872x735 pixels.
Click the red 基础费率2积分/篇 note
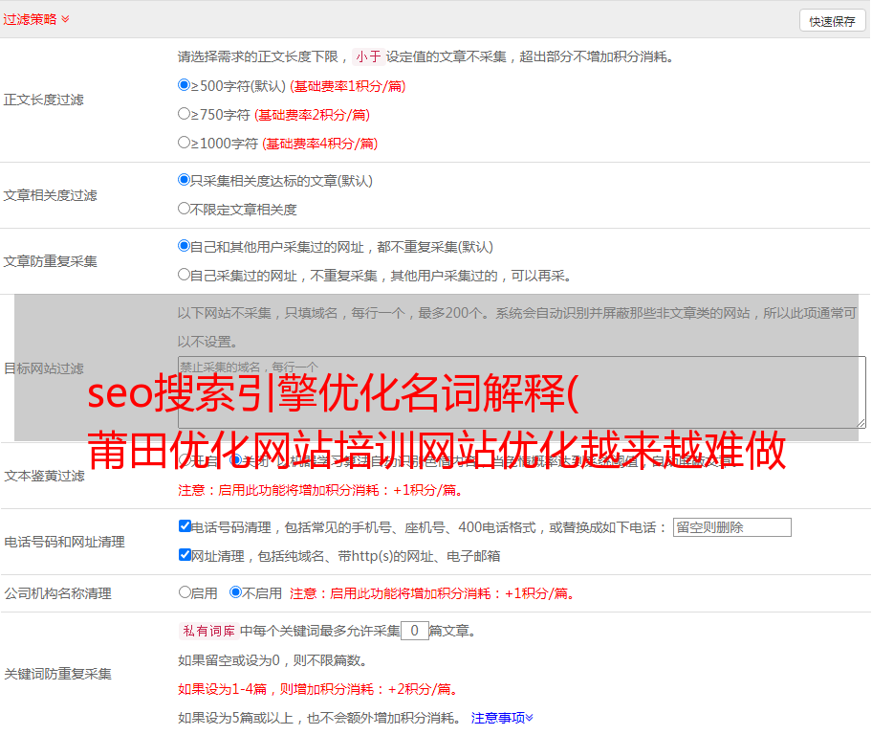pyautogui.click(x=312, y=115)
